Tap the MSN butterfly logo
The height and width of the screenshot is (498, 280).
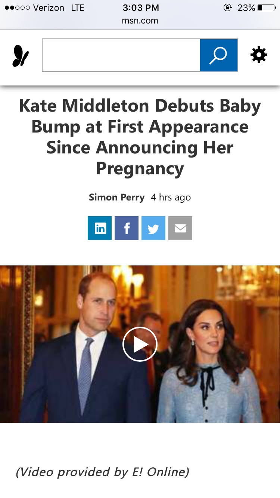pyautogui.click(x=21, y=56)
